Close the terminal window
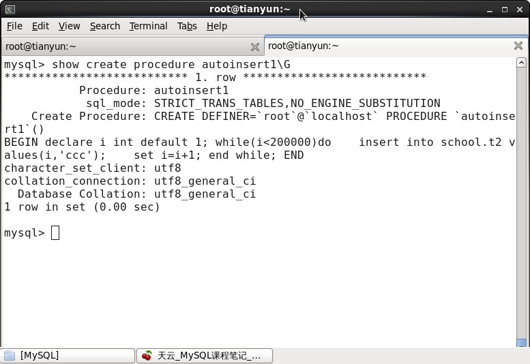The width and height of the screenshot is (530, 364). pyautogui.click(x=520, y=10)
